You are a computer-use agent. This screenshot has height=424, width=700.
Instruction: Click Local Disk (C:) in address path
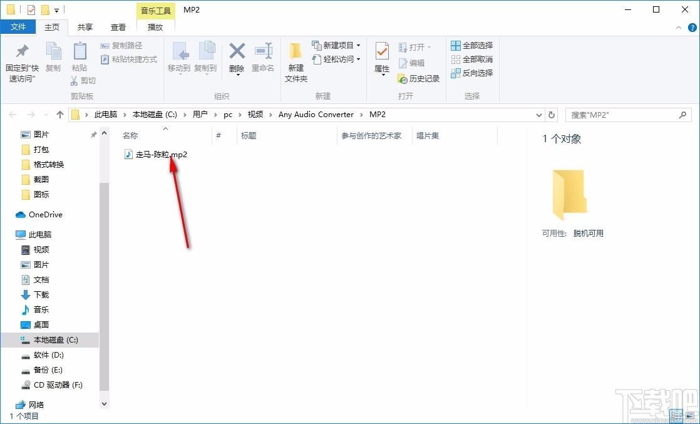coord(155,115)
